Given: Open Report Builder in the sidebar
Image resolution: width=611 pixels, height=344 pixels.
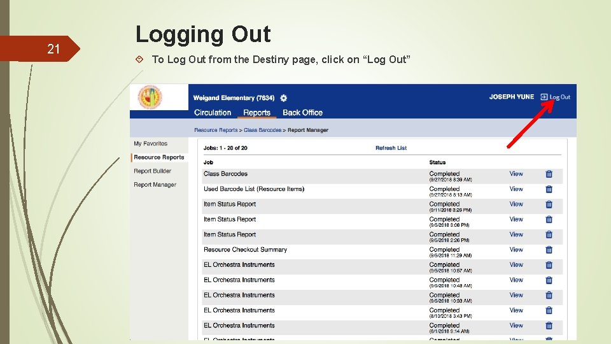Looking at the screenshot, I should coord(152,171).
